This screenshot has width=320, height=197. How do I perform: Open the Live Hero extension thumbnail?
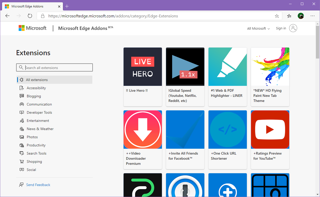tap(143, 67)
